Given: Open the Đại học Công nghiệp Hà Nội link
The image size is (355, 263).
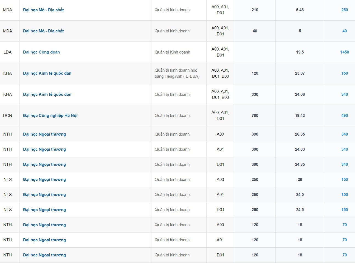Looking at the screenshot, I should click(50, 116).
